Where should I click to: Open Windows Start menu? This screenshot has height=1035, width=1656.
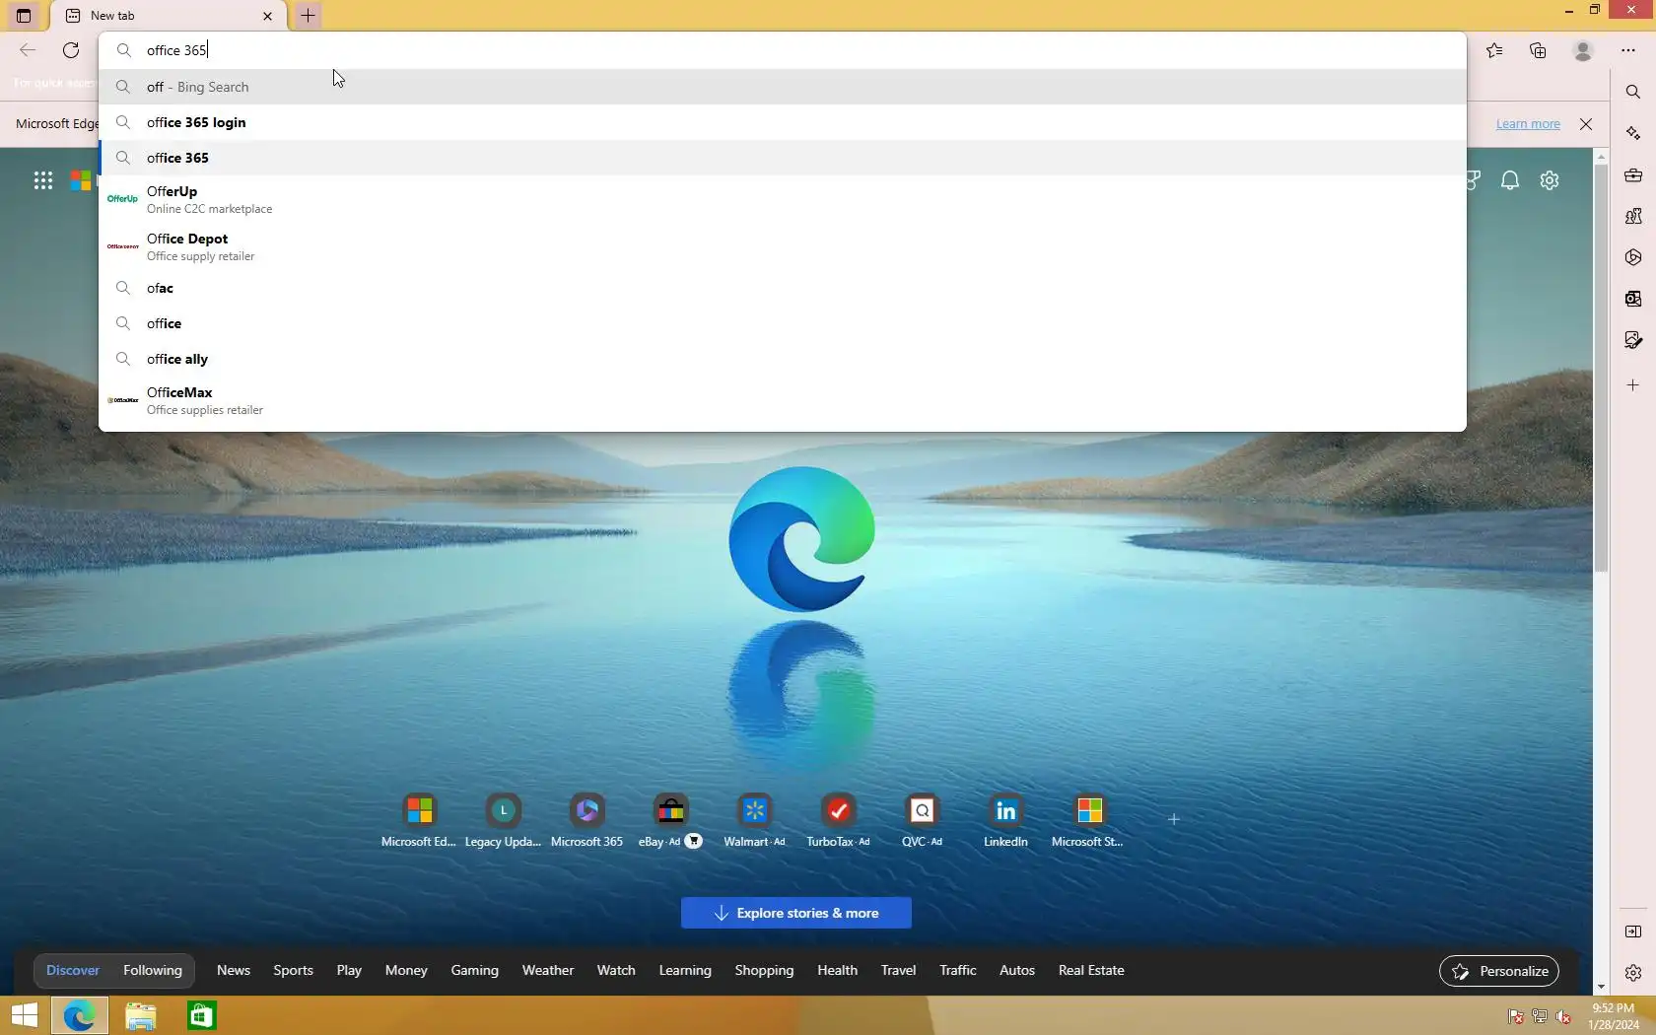click(x=25, y=1015)
